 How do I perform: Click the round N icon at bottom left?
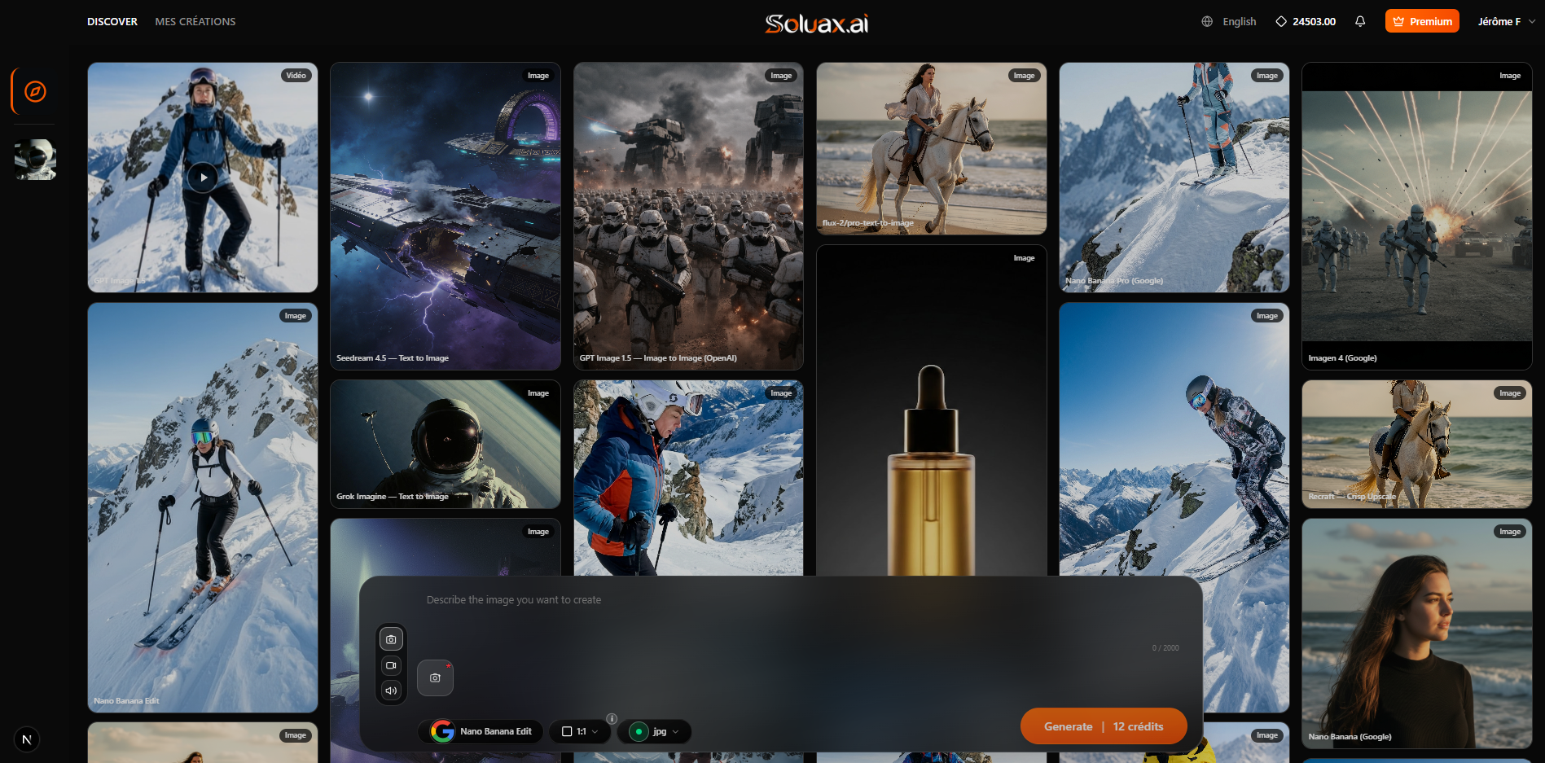point(27,739)
